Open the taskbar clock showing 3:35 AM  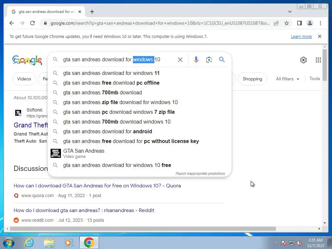point(315,243)
